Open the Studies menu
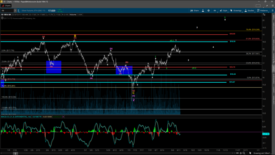 [249, 10]
